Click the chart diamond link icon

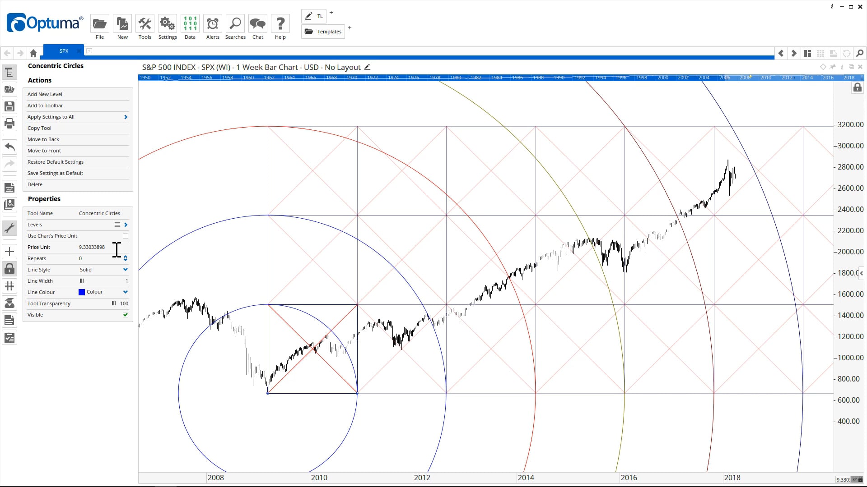point(823,67)
